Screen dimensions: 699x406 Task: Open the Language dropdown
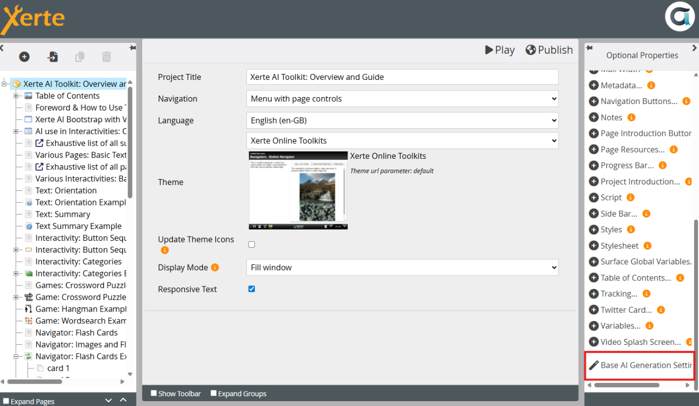(x=402, y=121)
